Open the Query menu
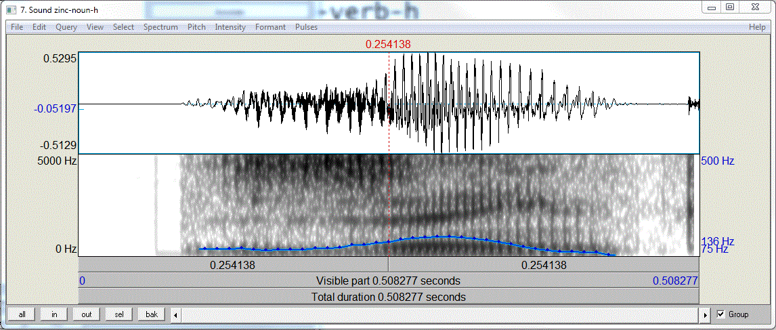Screen dimensions: 776x330 [66, 27]
